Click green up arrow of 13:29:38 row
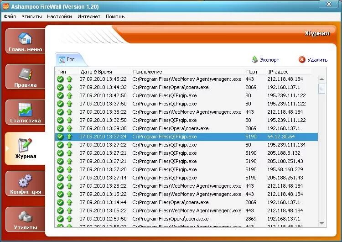 (x=69, y=128)
